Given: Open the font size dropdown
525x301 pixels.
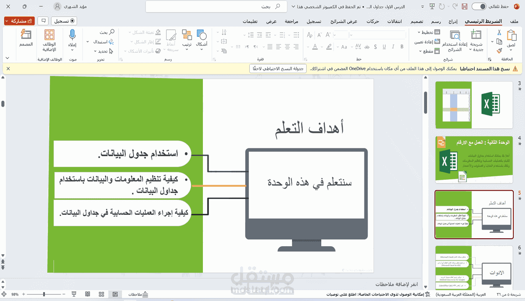Looking at the screenshot, I should [x=341, y=35].
